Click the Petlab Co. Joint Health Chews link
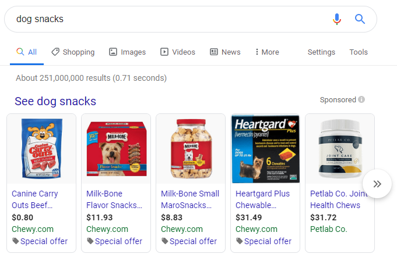The image size is (397, 261). (x=339, y=199)
